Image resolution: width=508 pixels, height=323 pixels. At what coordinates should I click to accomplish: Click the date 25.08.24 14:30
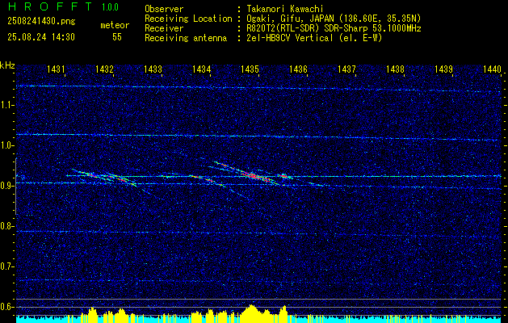point(41,37)
